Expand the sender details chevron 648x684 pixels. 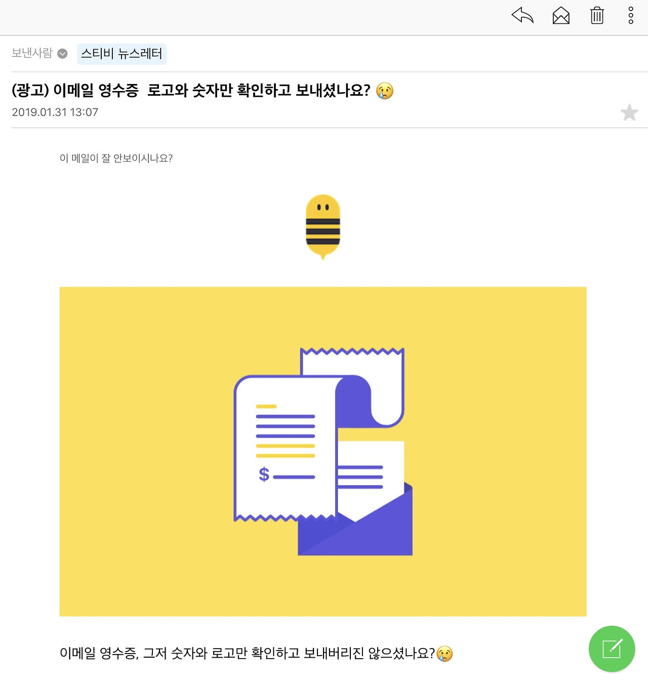(62, 54)
